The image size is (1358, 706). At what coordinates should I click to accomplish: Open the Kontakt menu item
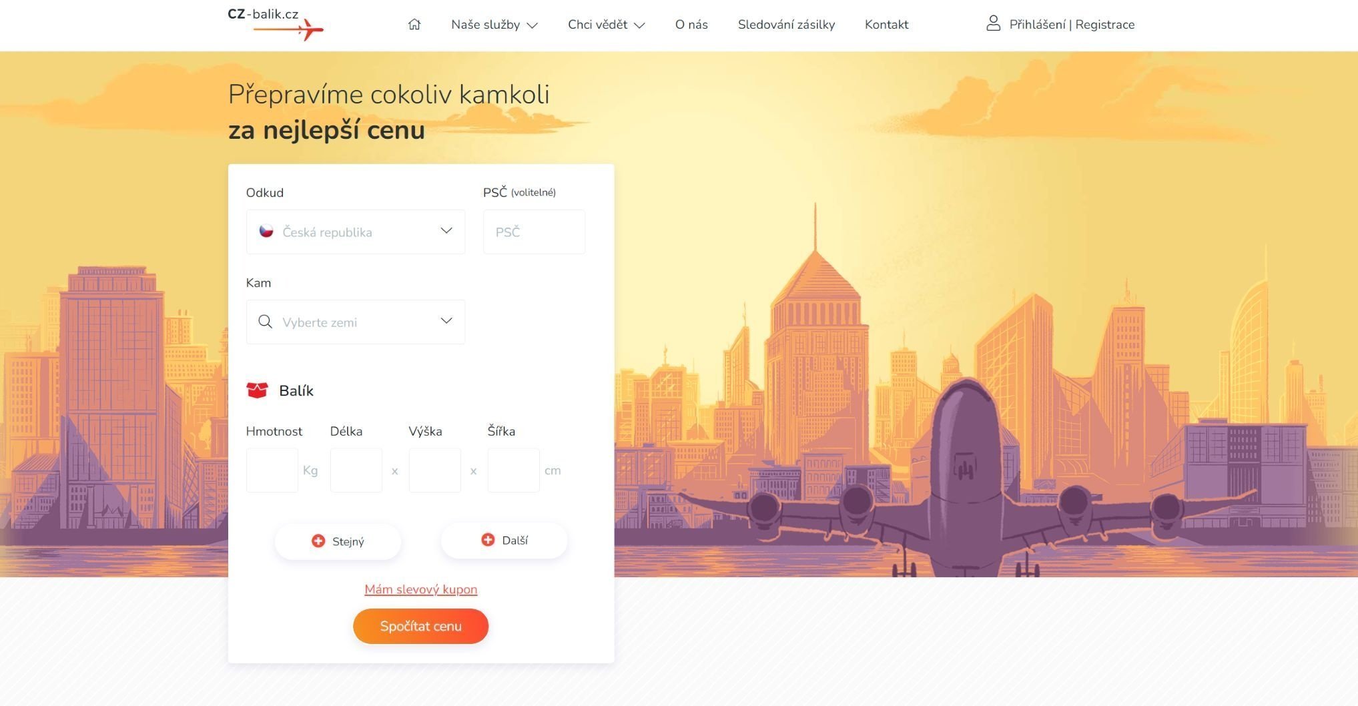point(886,25)
